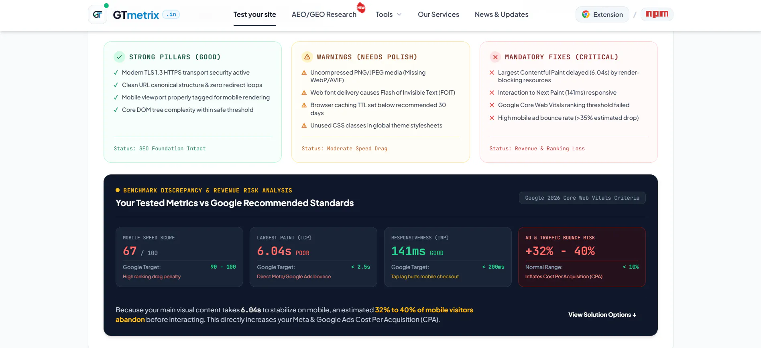Select the Responsiveness (INP) card

(x=448, y=257)
